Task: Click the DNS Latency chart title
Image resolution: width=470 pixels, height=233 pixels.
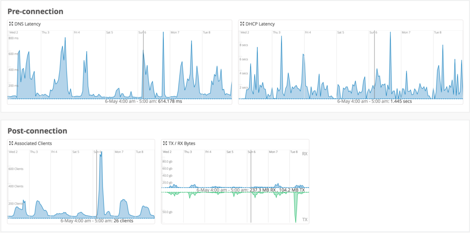Action: coord(27,24)
